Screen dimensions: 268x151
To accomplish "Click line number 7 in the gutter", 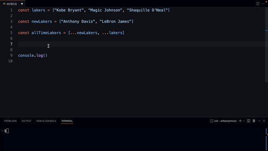I will 11,44.
